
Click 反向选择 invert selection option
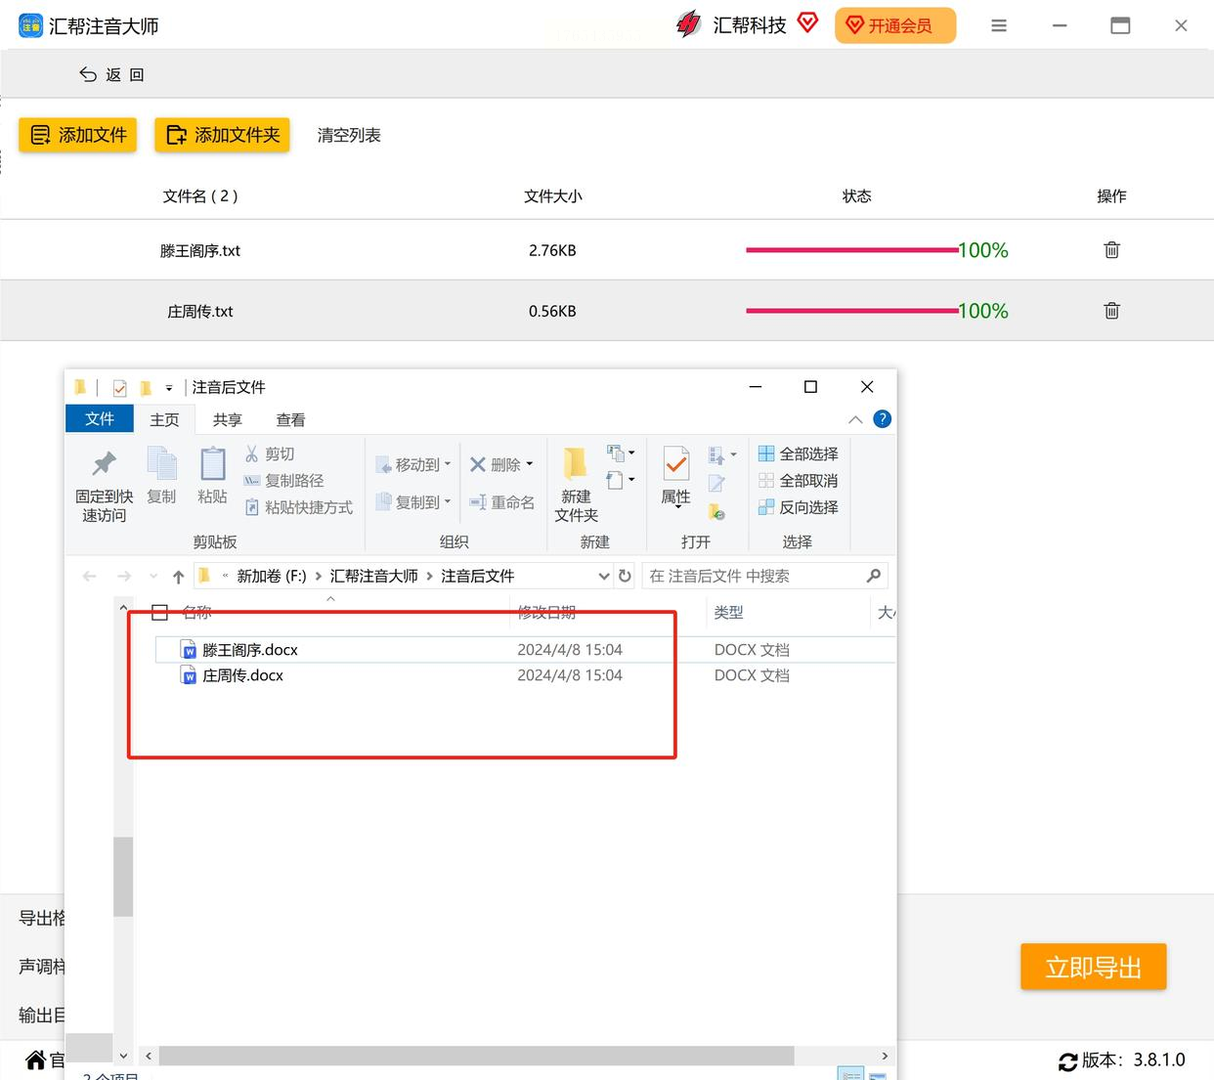pos(798,507)
